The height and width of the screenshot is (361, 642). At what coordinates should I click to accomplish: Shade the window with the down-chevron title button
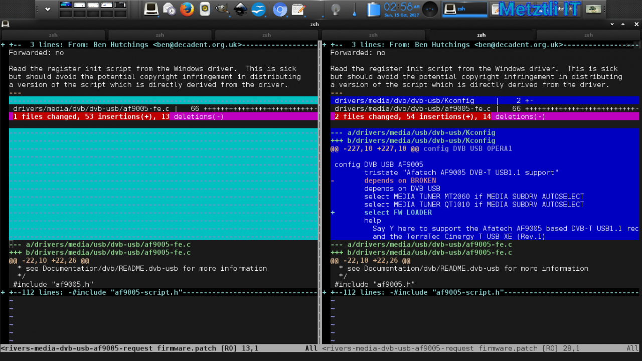(612, 24)
